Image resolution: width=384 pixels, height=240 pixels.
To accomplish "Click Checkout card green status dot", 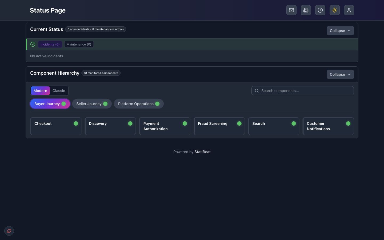I will point(76,123).
